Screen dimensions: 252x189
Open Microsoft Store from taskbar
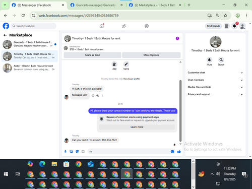pyautogui.click(x=67, y=164)
